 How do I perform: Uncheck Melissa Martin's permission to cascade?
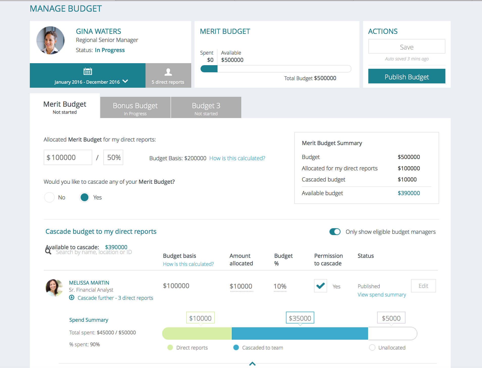pyautogui.click(x=320, y=286)
